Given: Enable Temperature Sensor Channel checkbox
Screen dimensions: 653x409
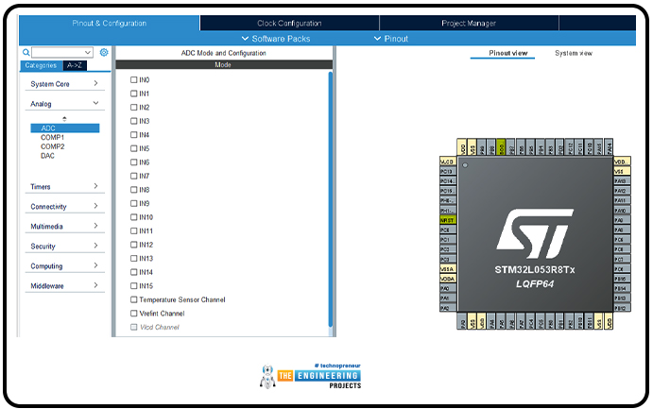Looking at the screenshot, I should point(133,299).
